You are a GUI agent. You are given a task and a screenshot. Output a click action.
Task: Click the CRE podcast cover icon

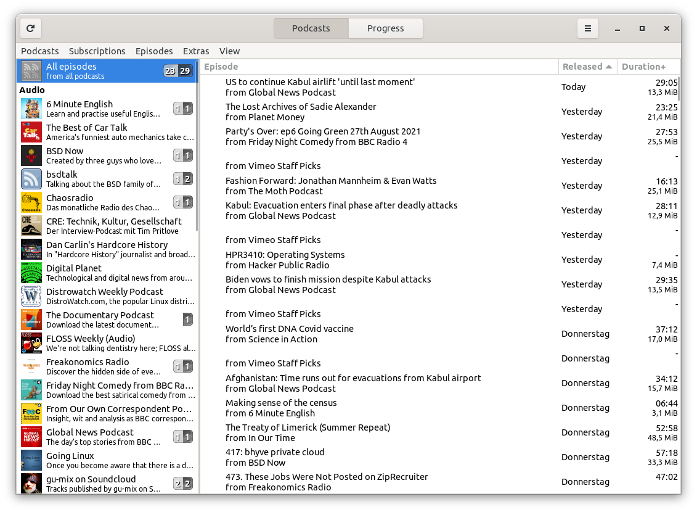[x=31, y=226]
